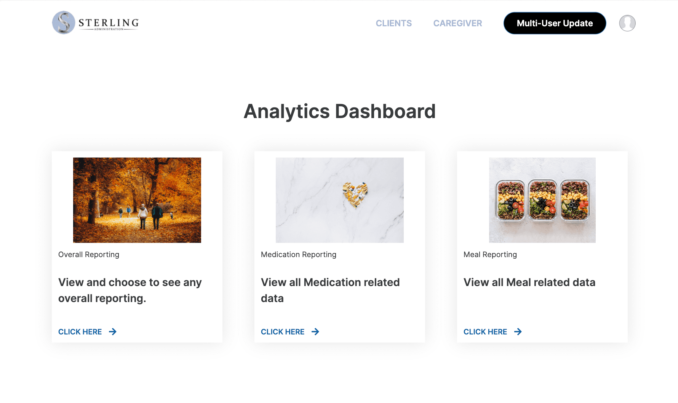Open the user profile avatar icon
Image resolution: width=678 pixels, height=403 pixels.
coord(627,23)
